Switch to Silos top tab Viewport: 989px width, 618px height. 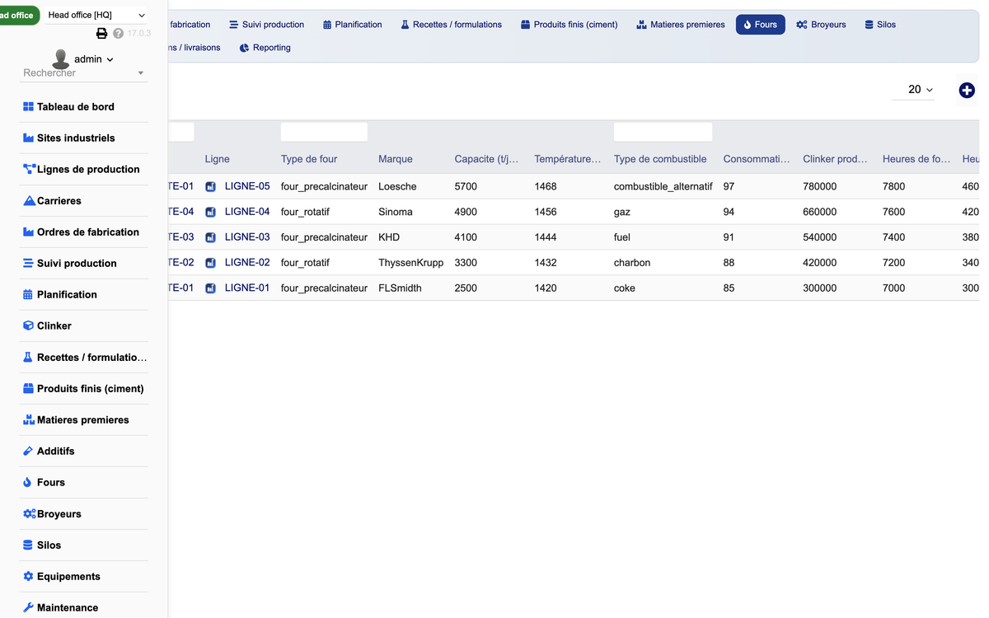pyautogui.click(x=879, y=25)
